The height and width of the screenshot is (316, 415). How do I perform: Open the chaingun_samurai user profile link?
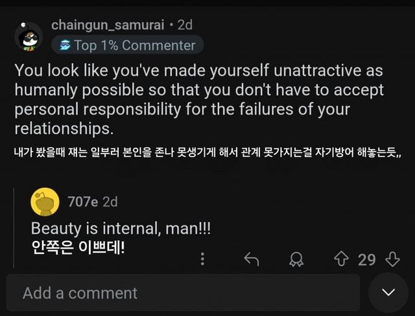[x=107, y=25]
